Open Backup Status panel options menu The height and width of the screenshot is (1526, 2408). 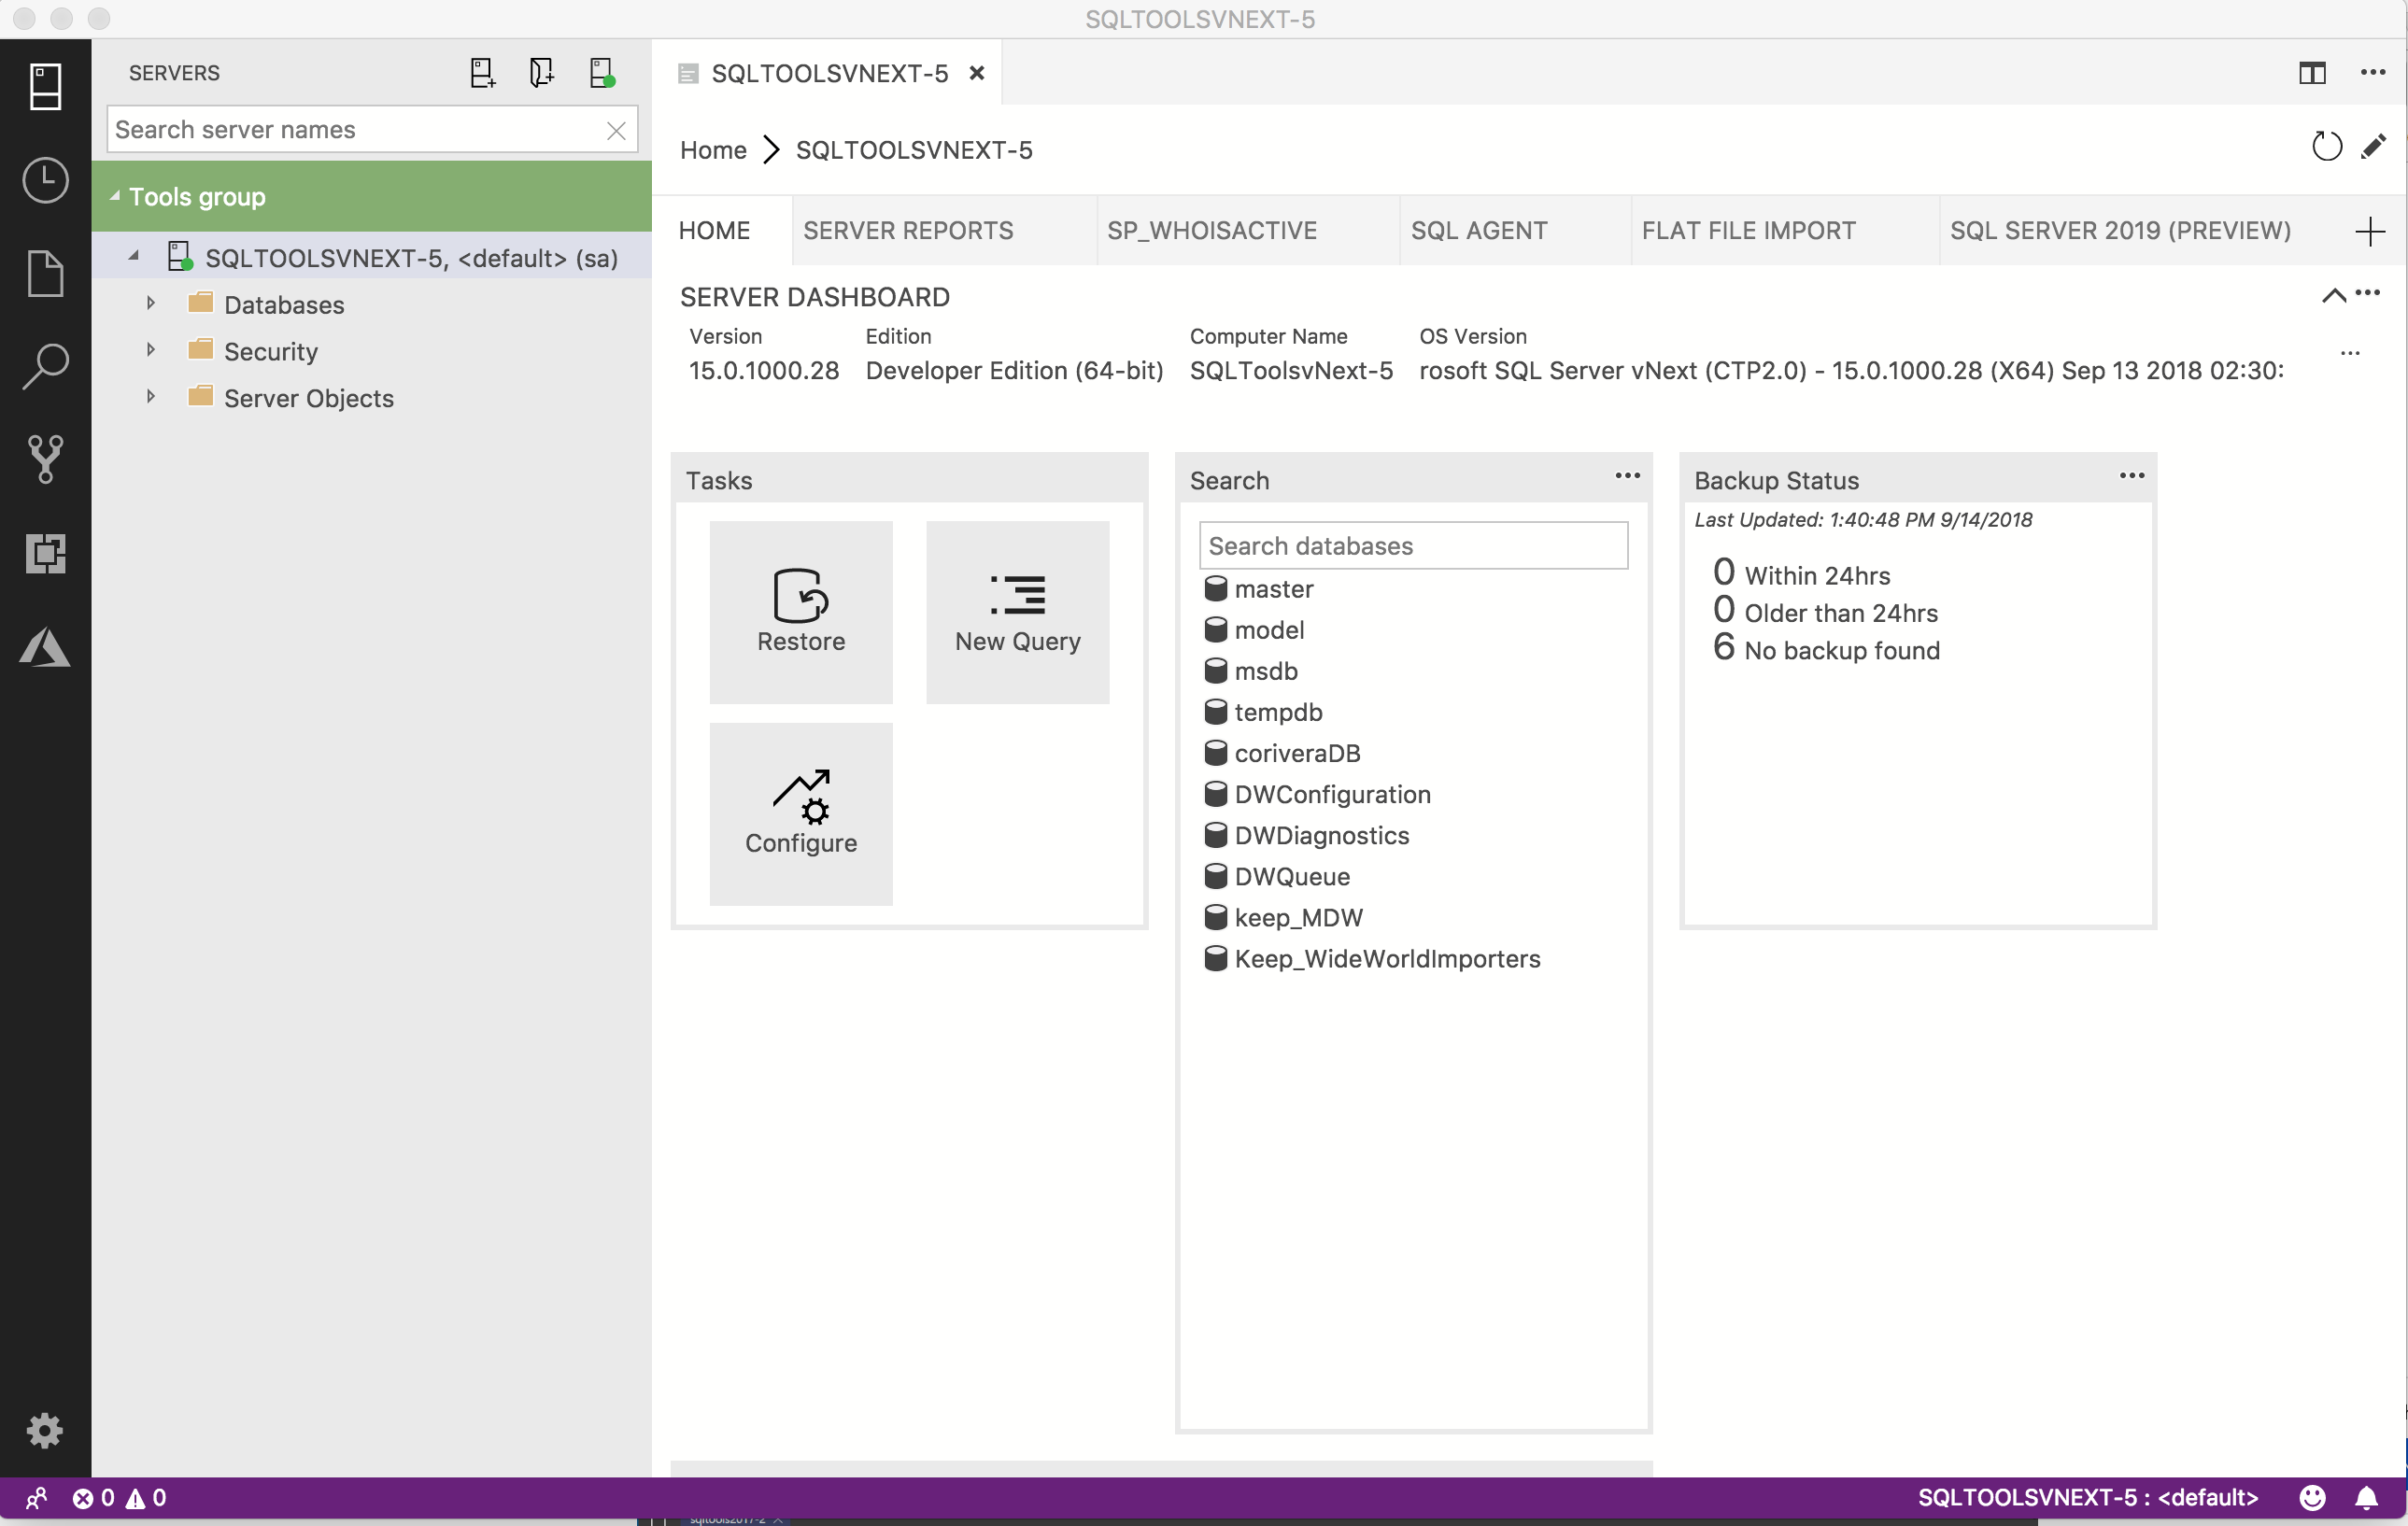click(2131, 475)
